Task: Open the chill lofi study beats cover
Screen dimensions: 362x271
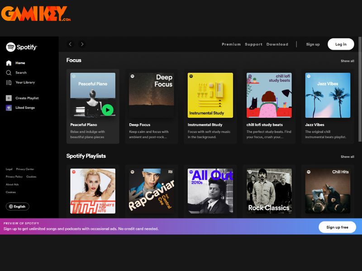Action: (269, 95)
